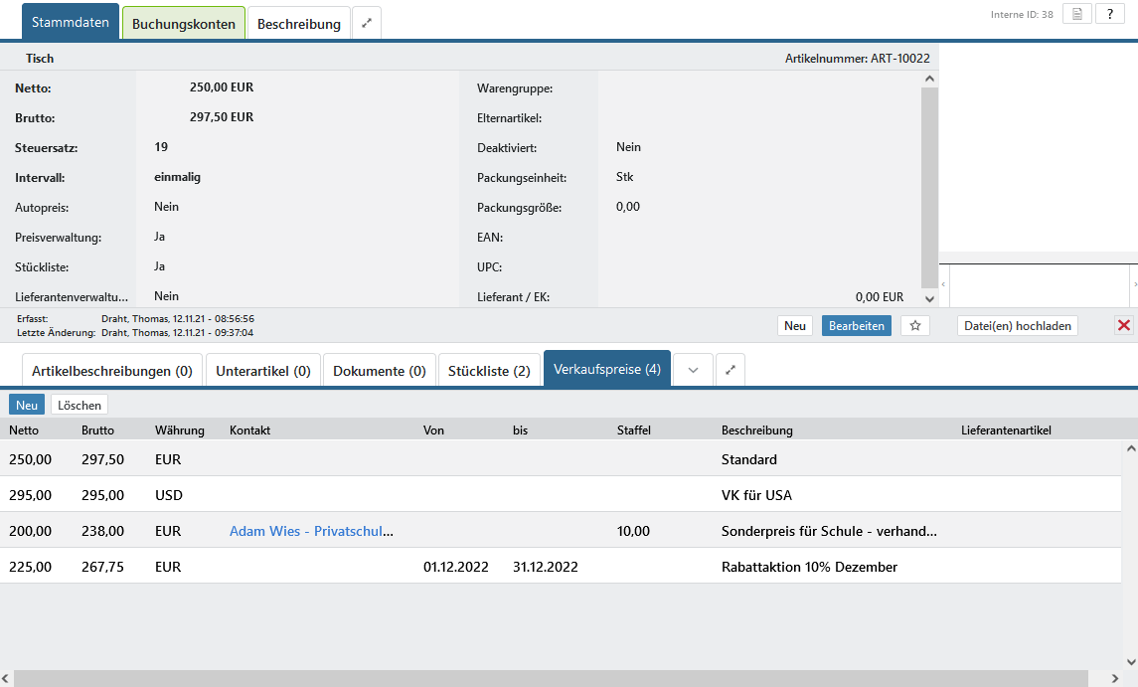Screen dimensions: 1138x687
Task: Open the Stückliste (2) tab
Action: tap(489, 370)
